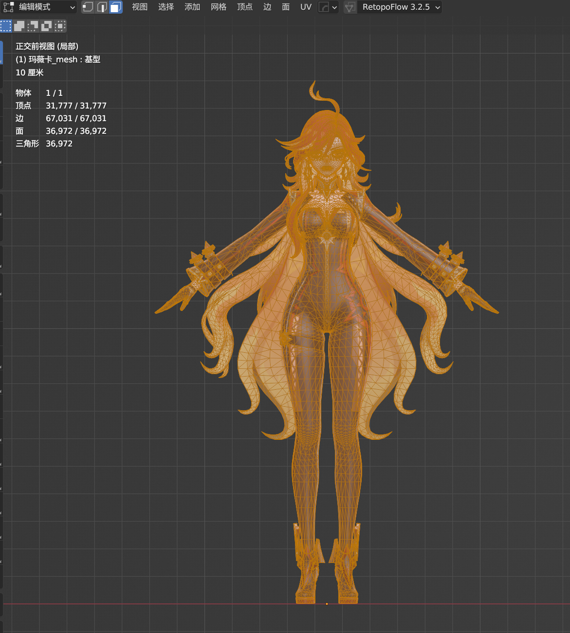
Task: Choose the subtract selection mode icon
Action: point(33,26)
